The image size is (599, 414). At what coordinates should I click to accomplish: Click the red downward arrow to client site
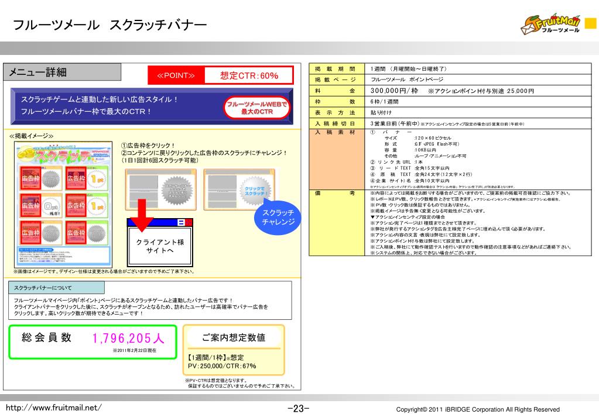click(x=142, y=215)
